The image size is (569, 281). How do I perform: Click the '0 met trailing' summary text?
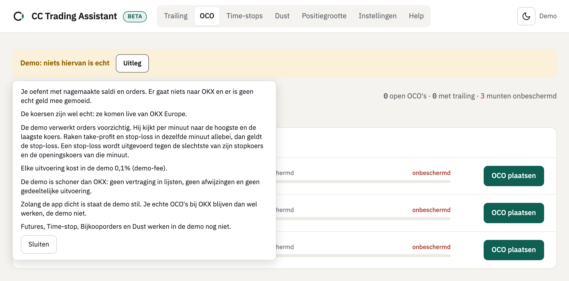[x=453, y=96]
